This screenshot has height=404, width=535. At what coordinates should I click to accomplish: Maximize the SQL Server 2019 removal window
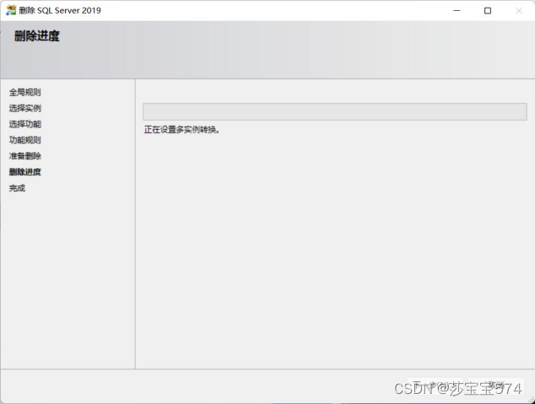click(x=488, y=11)
